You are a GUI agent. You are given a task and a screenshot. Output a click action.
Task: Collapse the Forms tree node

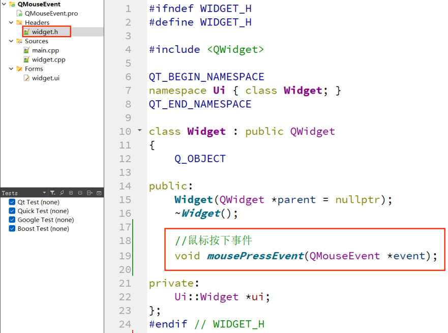pos(11,69)
